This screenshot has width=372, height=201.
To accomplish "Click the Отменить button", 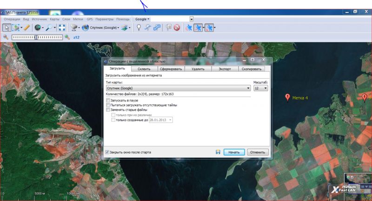I will 258,152.
